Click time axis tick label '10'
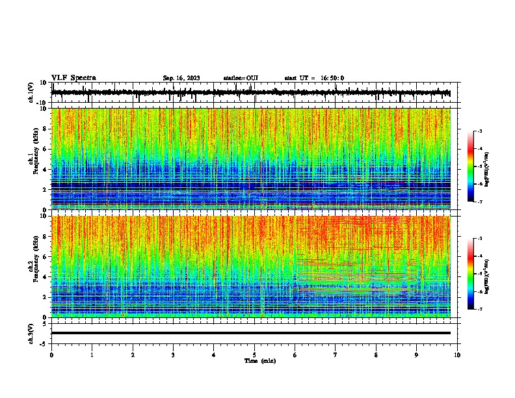515x398 pixels. (457, 355)
